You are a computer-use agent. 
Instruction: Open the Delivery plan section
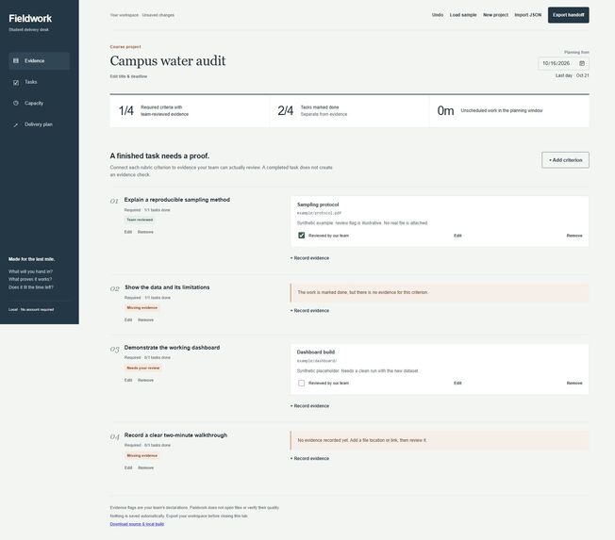(40, 124)
